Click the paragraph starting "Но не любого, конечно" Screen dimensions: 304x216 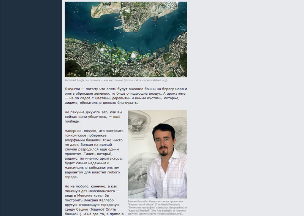coord(94,200)
